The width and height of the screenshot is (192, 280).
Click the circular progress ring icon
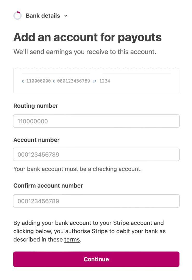pyautogui.click(x=17, y=16)
